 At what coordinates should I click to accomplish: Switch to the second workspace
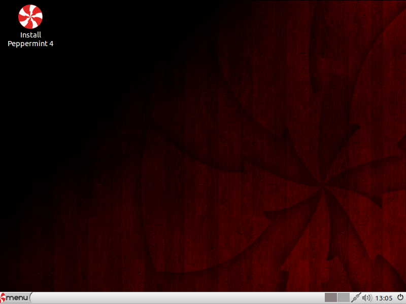point(344,297)
